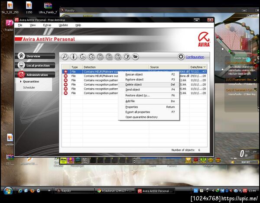This screenshot has width=260, height=203.
Task: Switch to Rayoity taskbar button
Action: [74, 191]
